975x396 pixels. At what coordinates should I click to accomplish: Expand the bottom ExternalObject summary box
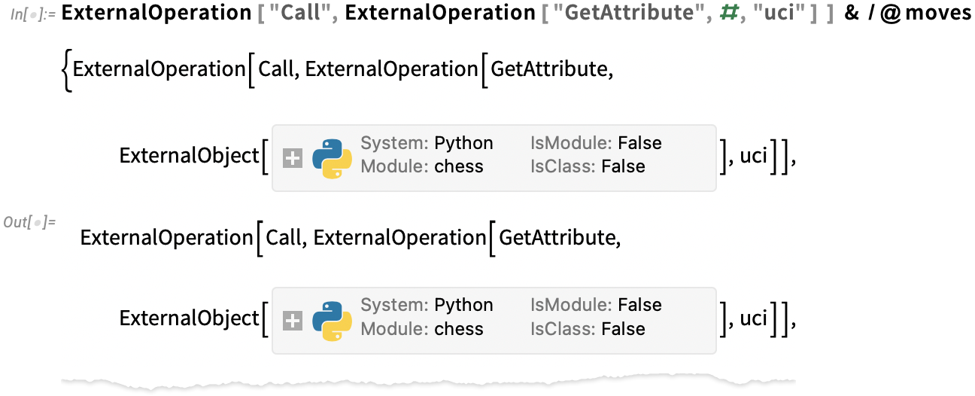[x=293, y=321]
